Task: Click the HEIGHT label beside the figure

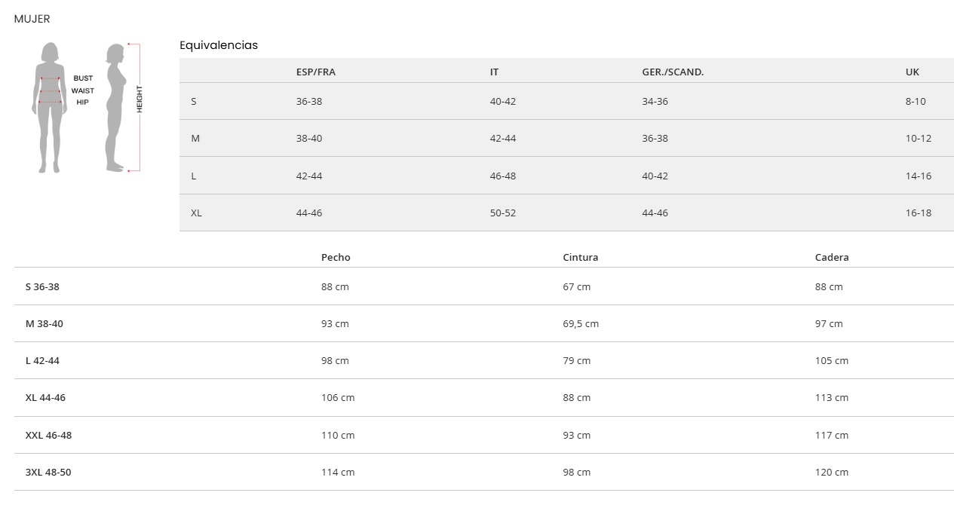Action: point(140,99)
